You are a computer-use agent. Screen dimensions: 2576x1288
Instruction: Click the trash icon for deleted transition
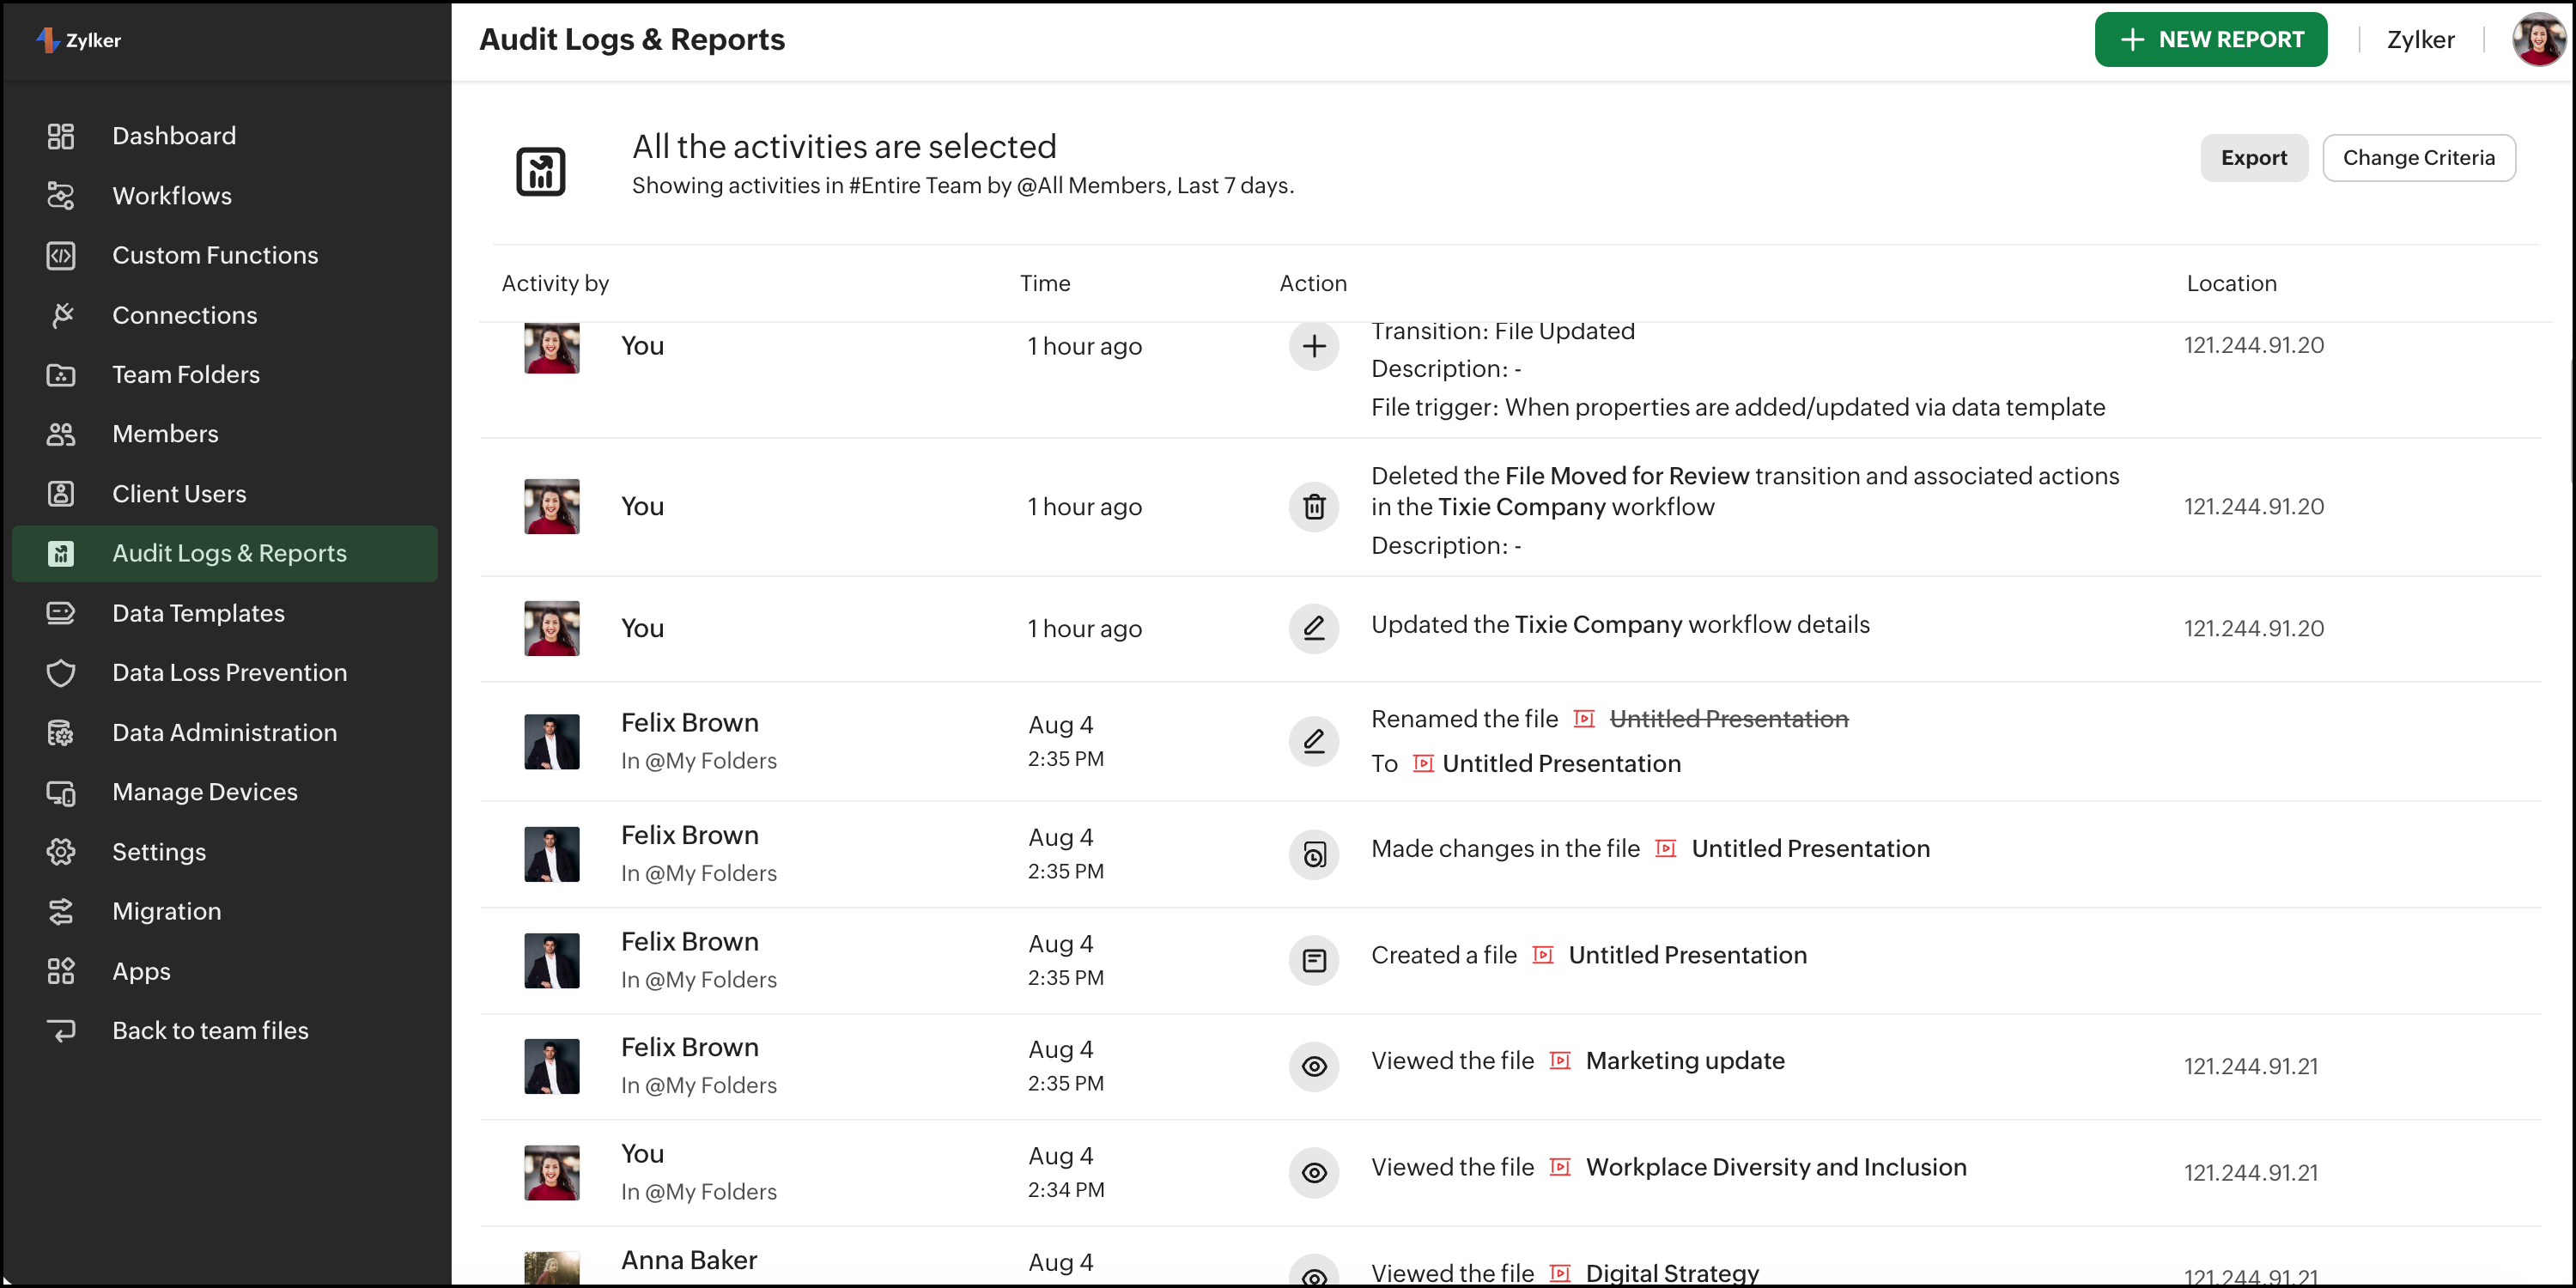pyautogui.click(x=1314, y=507)
